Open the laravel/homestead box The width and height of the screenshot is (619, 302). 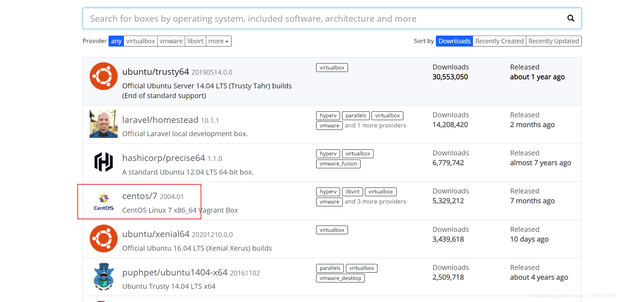(160, 120)
